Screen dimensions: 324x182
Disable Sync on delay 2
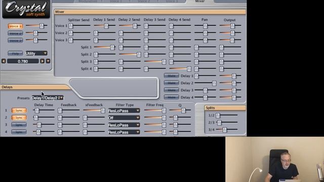click(19, 118)
